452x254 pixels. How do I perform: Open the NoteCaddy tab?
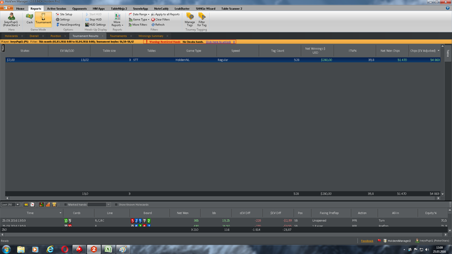(161, 8)
